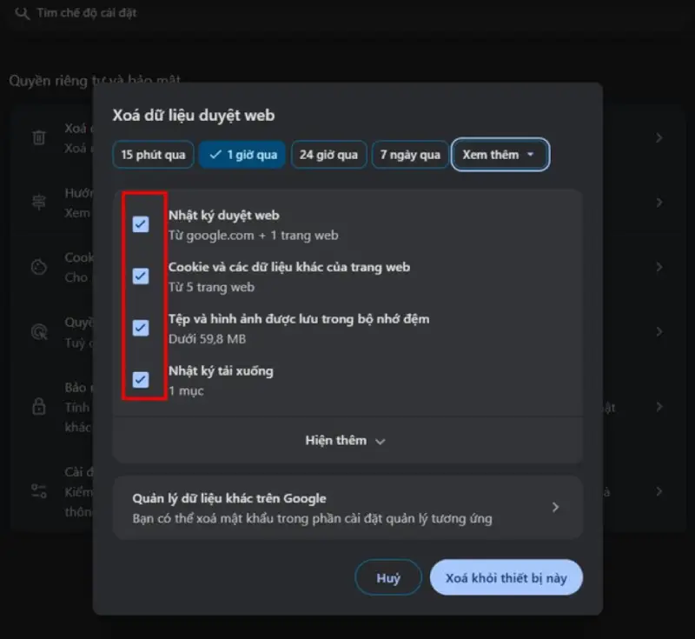The width and height of the screenshot is (695, 639).
Task: Click the privacy guide signpost icon
Action: (x=39, y=203)
